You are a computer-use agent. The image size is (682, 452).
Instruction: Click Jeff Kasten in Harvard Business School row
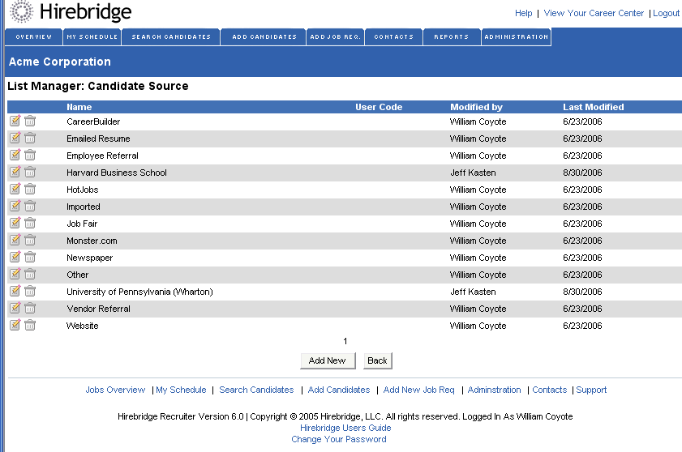(x=473, y=173)
